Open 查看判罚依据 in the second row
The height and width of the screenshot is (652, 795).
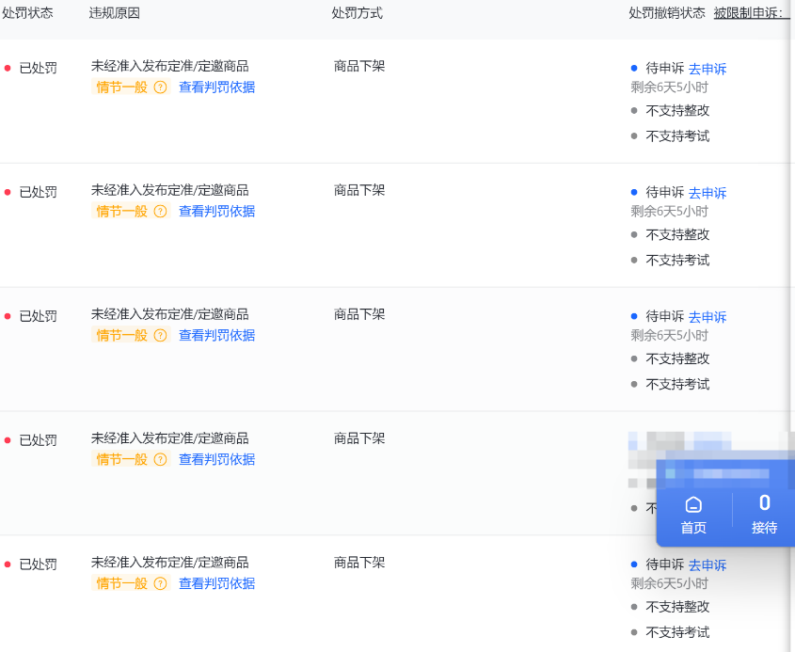(216, 212)
